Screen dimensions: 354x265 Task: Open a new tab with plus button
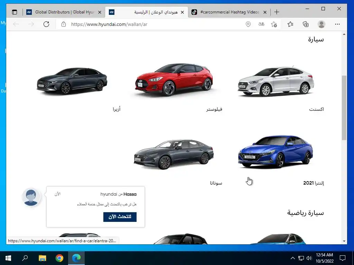pyautogui.click(x=277, y=12)
